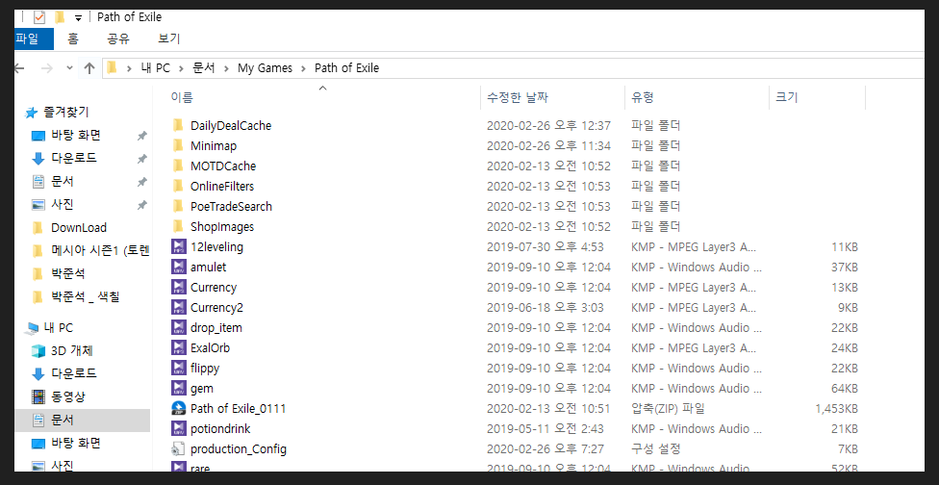Navigate back to previous folder
This screenshot has height=485, width=939.
point(20,68)
